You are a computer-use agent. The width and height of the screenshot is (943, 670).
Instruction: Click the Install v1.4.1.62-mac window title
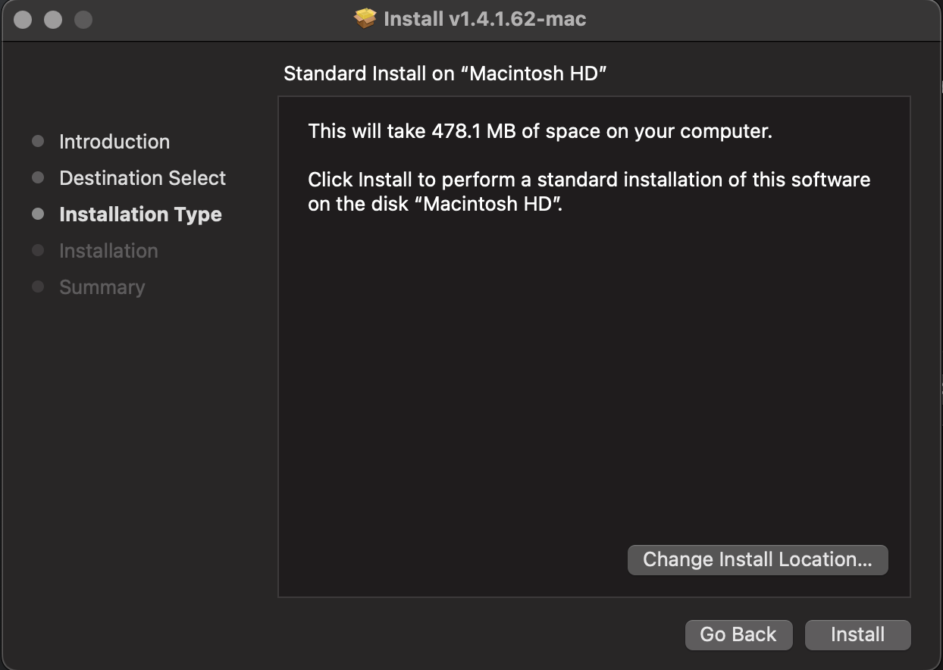(485, 19)
